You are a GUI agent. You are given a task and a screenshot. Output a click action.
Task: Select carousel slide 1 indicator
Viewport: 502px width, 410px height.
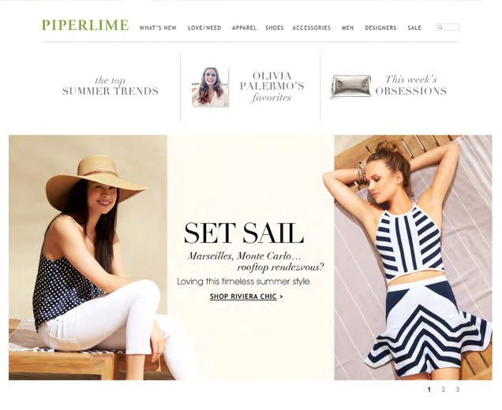[429, 389]
